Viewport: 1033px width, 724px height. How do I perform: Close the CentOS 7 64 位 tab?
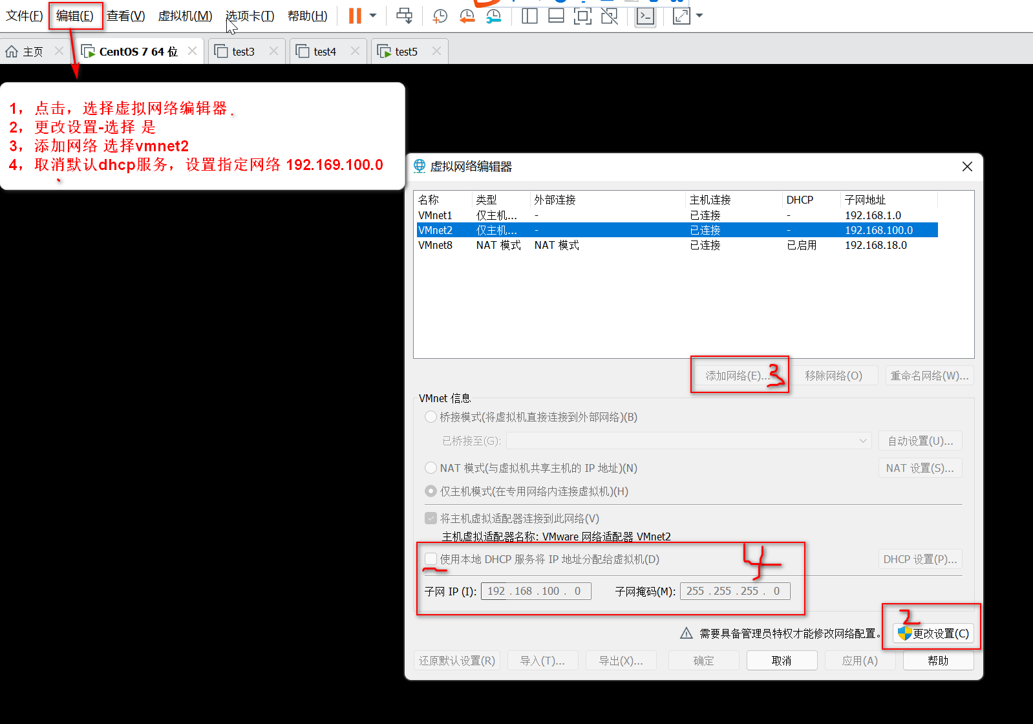pos(192,51)
